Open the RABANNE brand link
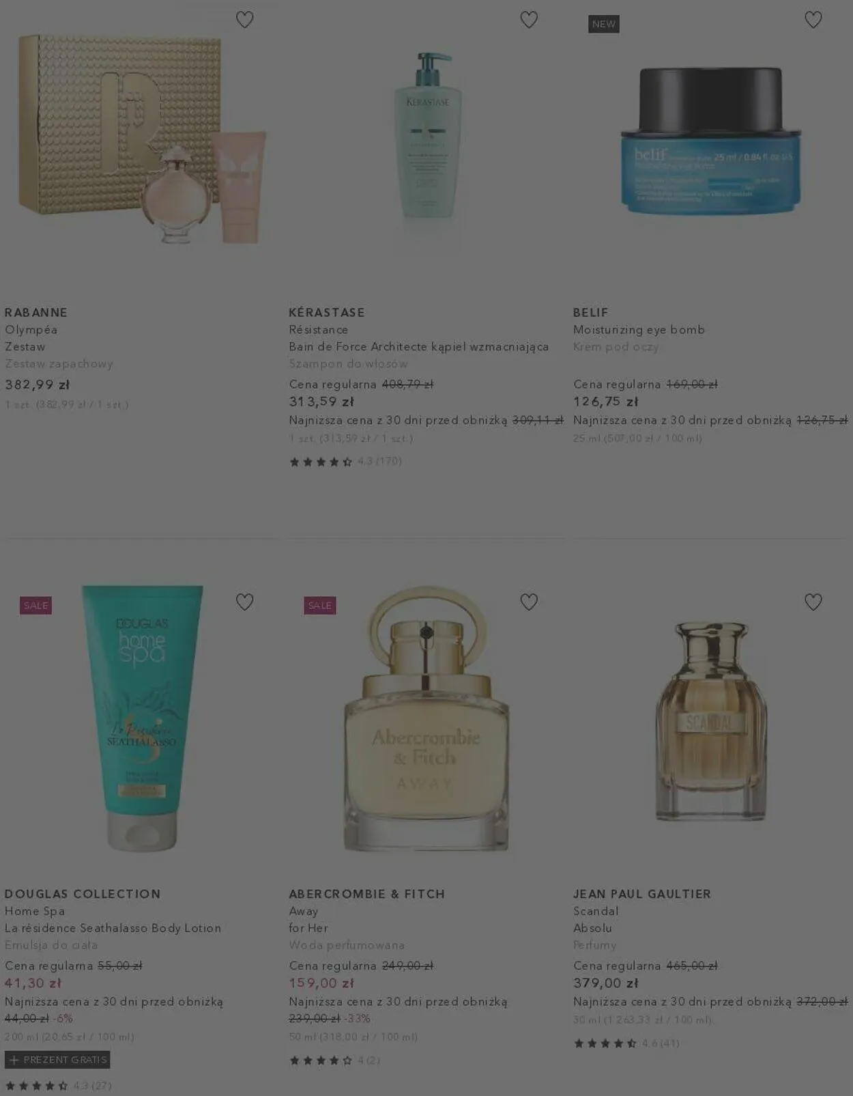Screen dimensions: 853x1096 36,313
